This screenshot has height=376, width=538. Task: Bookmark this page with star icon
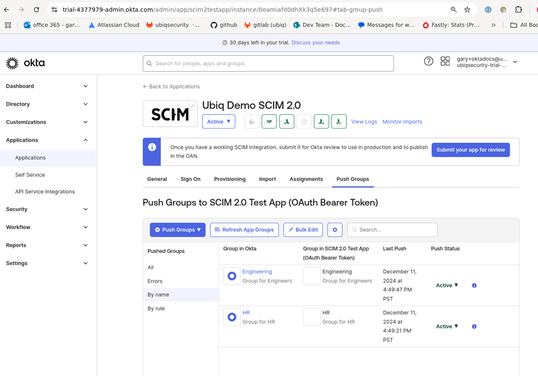(x=467, y=9)
